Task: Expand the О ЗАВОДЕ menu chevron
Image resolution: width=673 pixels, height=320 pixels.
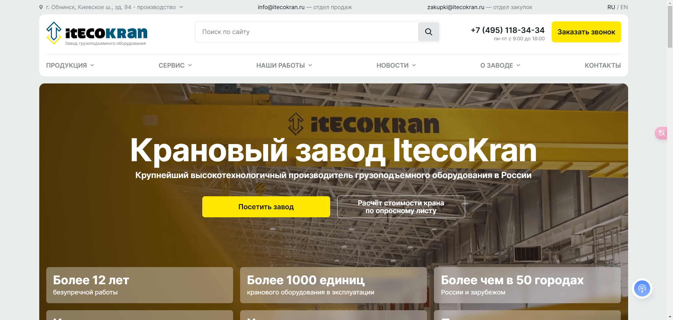Action: [x=518, y=65]
